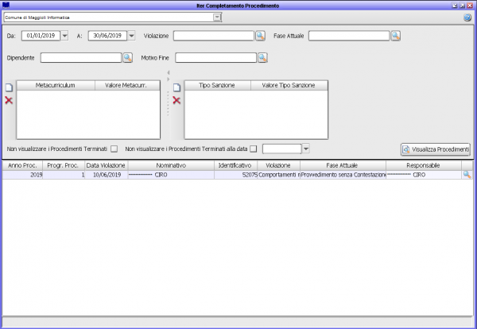Open the Motivo Fine lookup magnifier
This screenshot has width=477, height=329.
point(262,58)
